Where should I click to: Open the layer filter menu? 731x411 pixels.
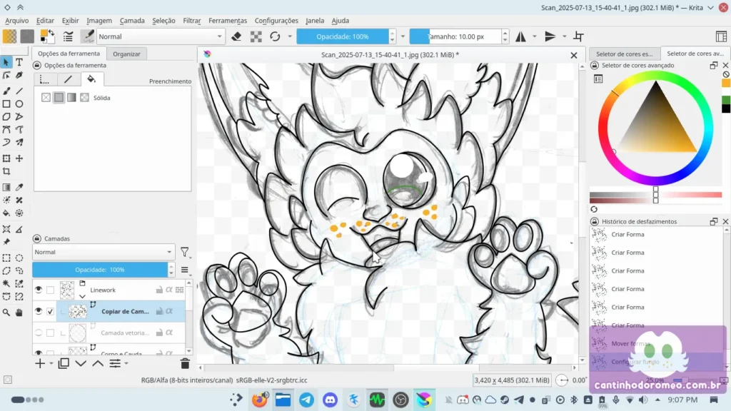pyautogui.click(x=185, y=252)
